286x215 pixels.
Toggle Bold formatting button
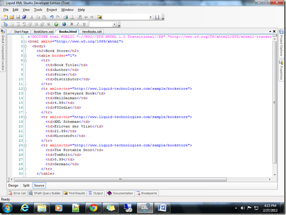click(72, 24)
